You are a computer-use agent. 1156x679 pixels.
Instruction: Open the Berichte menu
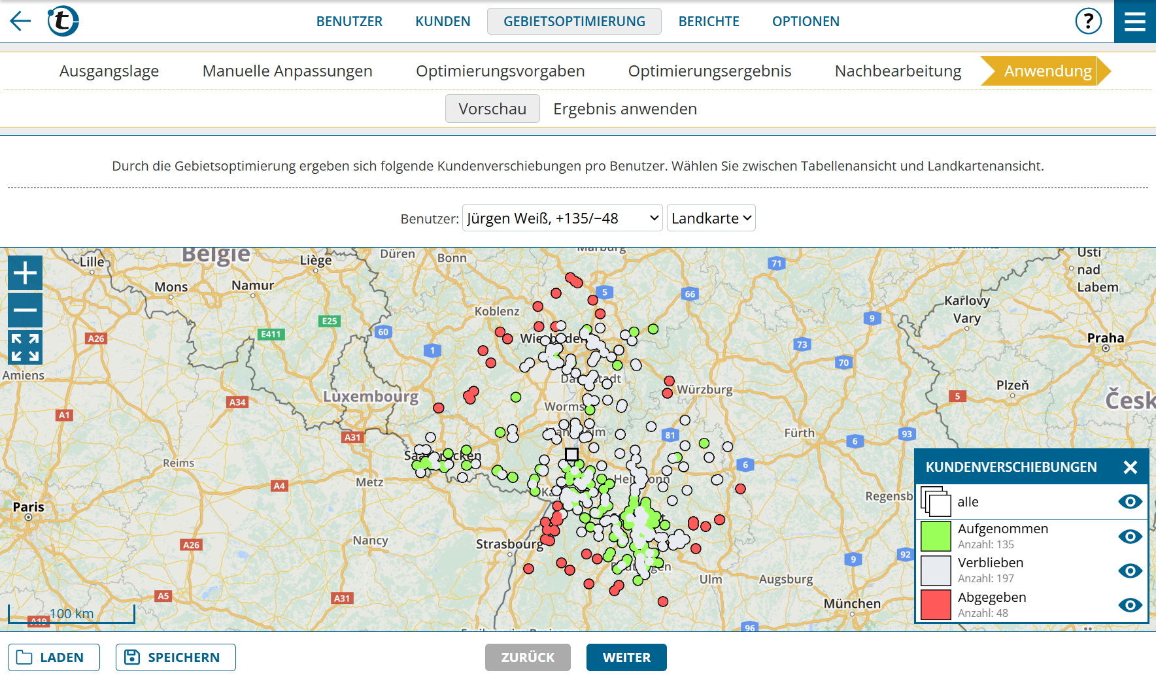click(709, 22)
